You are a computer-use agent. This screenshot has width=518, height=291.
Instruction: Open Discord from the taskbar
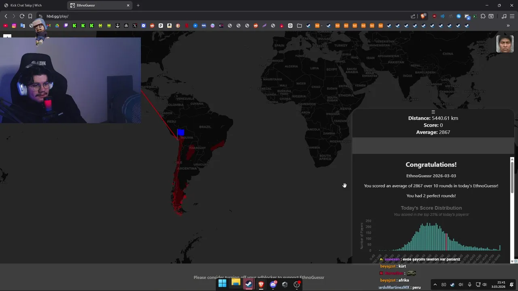click(273, 285)
